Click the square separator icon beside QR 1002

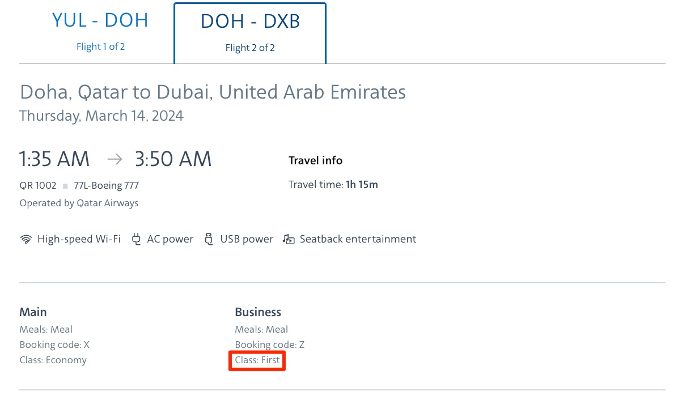click(65, 185)
